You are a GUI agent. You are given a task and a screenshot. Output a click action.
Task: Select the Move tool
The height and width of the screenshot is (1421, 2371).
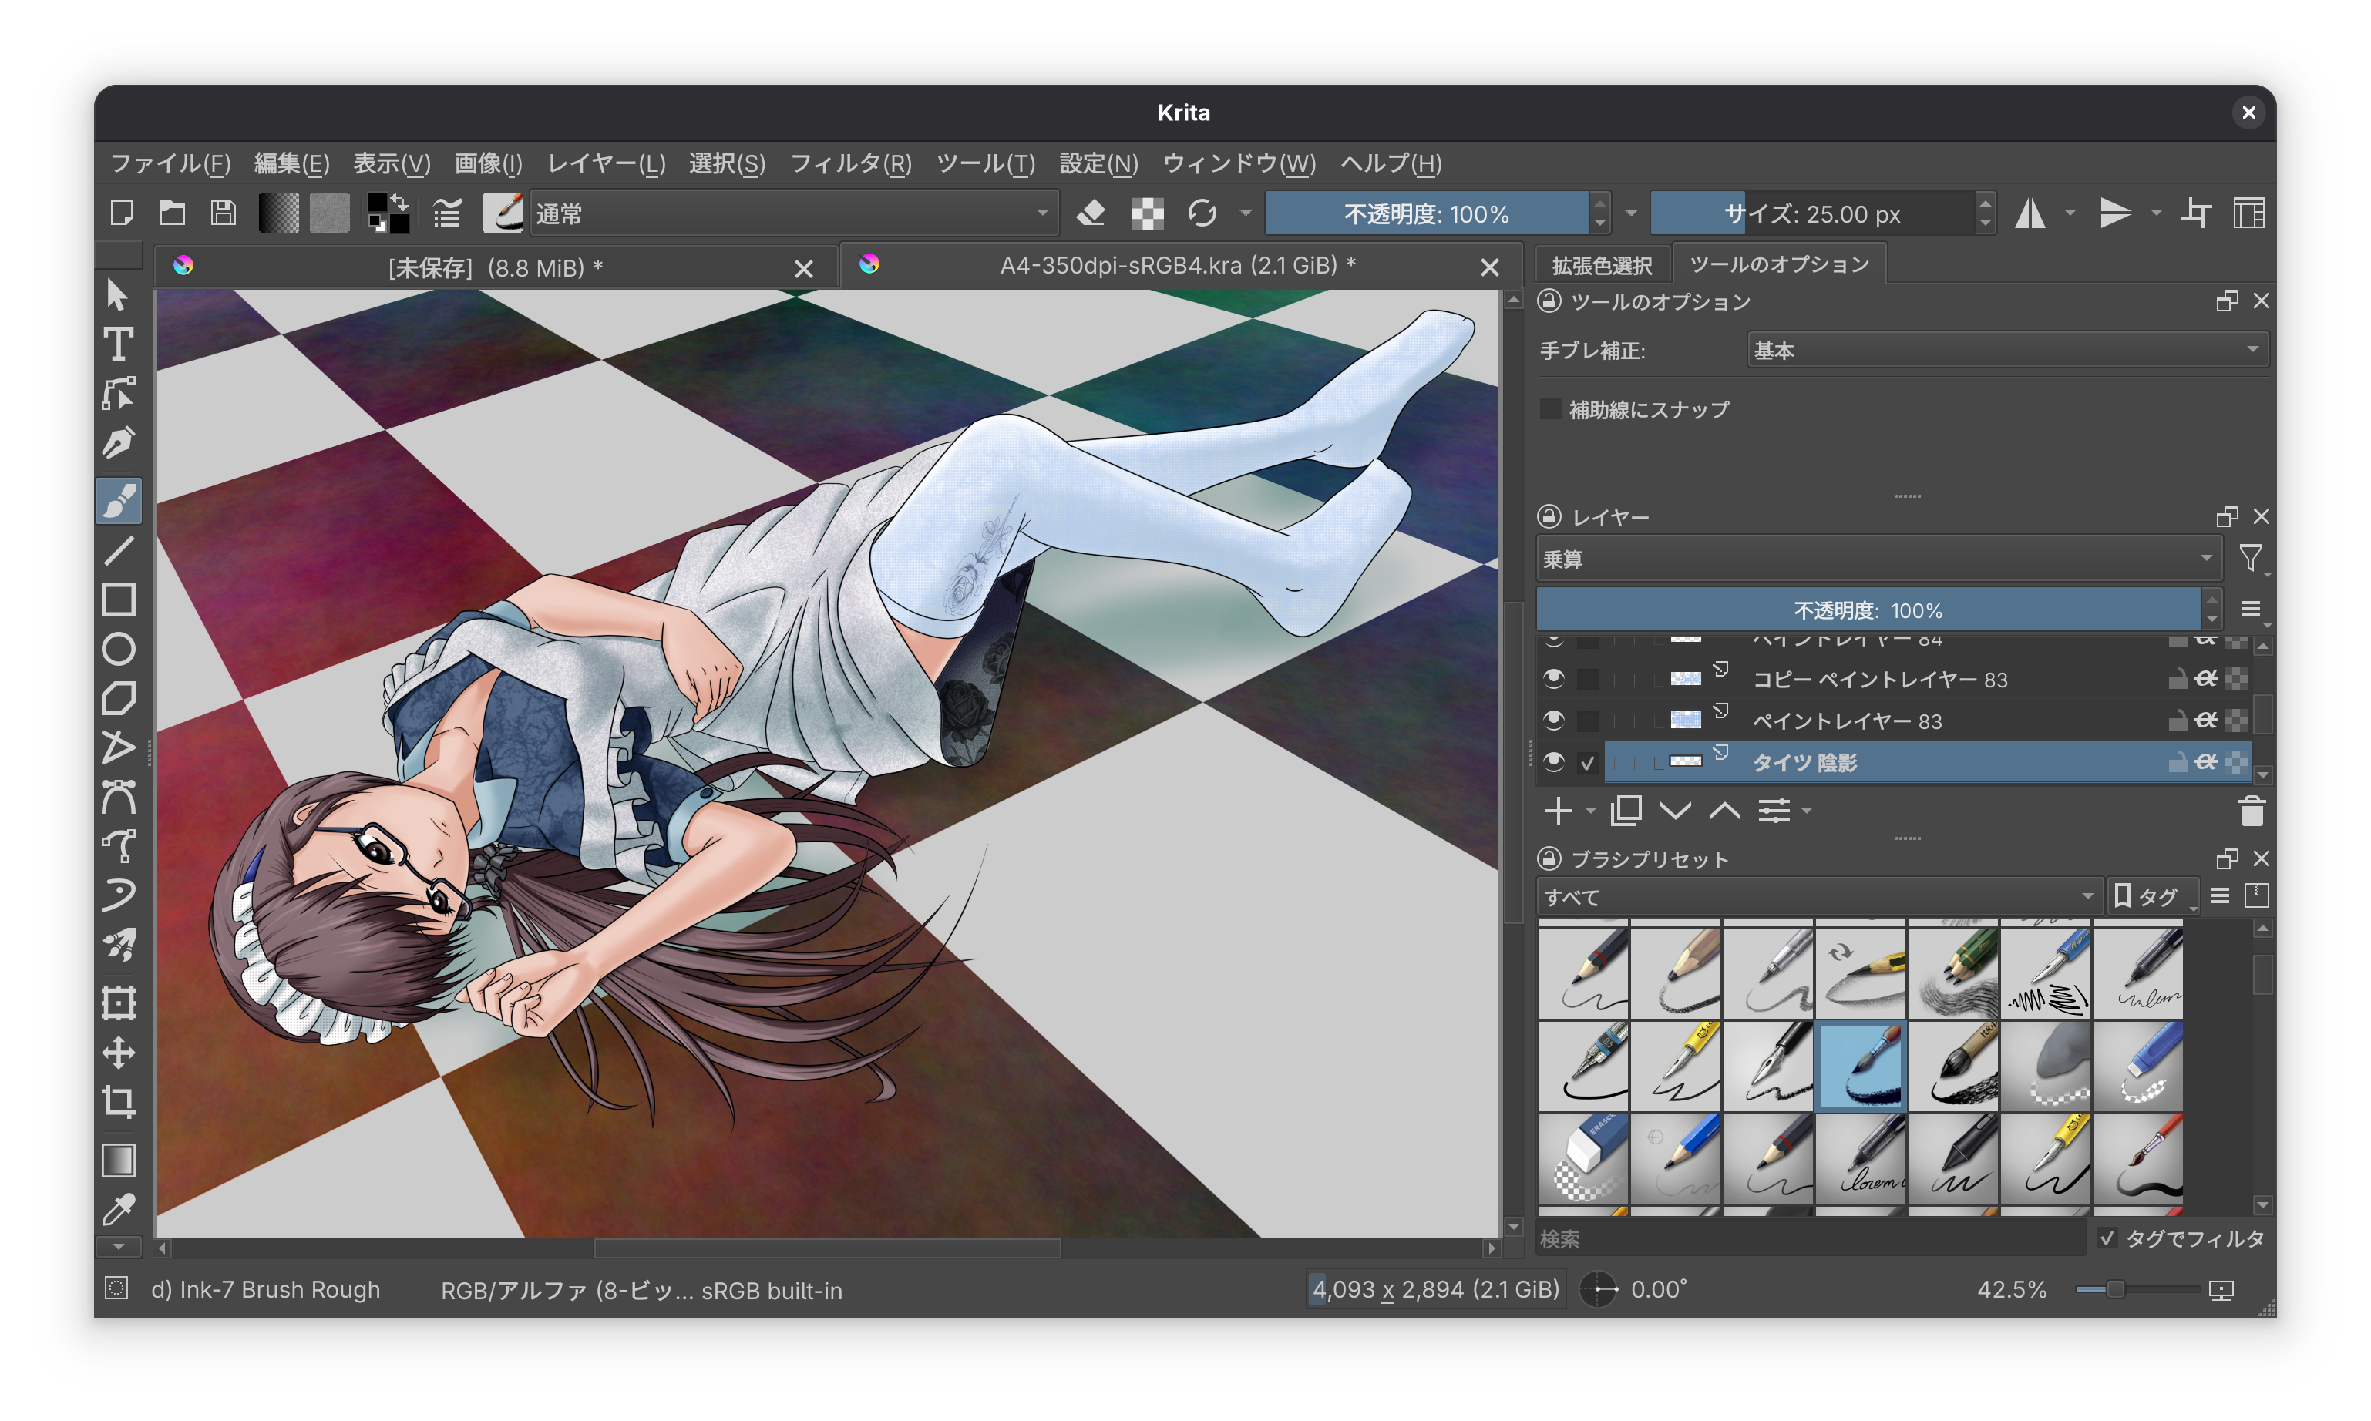118,1053
